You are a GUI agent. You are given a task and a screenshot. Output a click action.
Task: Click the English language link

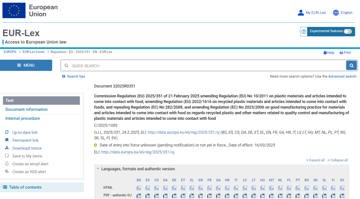[x=346, y=13]
